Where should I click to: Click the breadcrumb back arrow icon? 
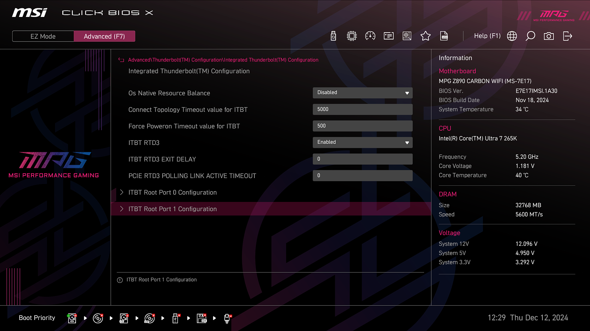121,60
